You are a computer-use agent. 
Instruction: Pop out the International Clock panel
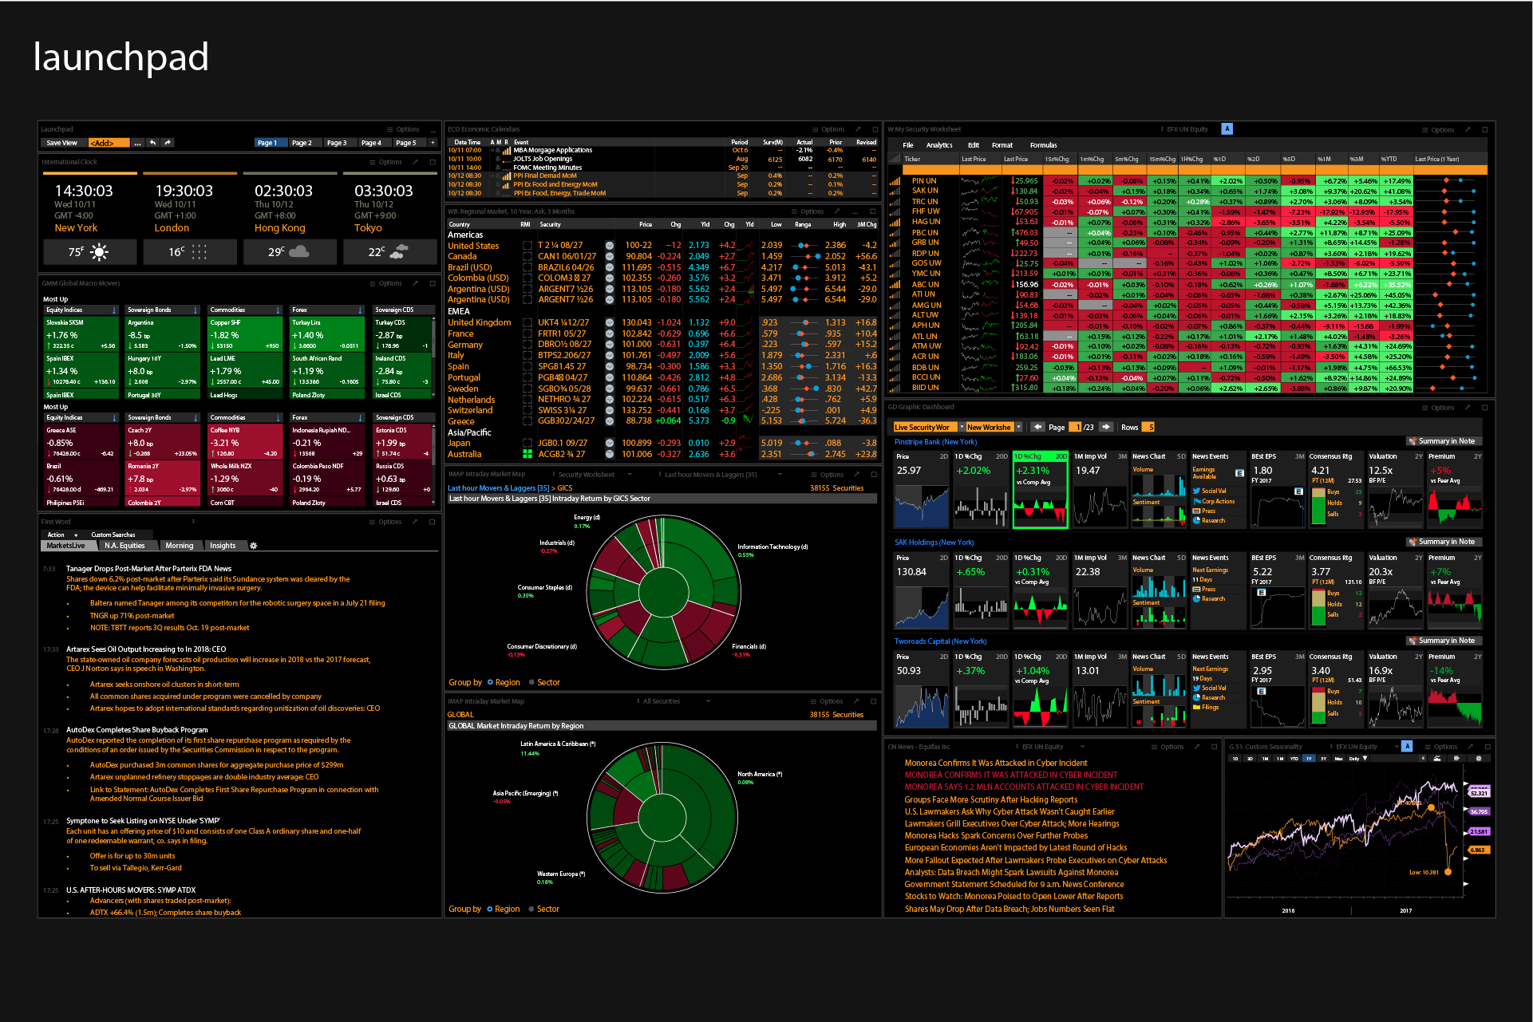[x=415, y=162]
